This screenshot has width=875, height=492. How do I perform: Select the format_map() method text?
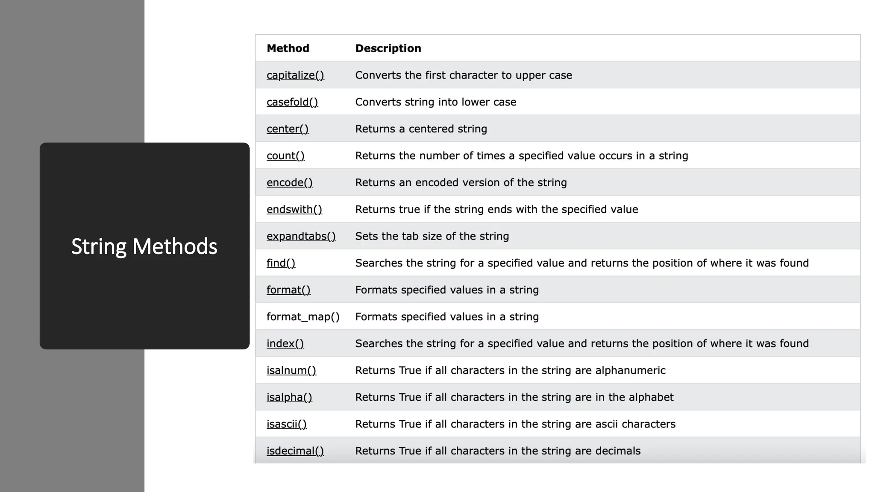pyautogui.click(x=303, y=317)
